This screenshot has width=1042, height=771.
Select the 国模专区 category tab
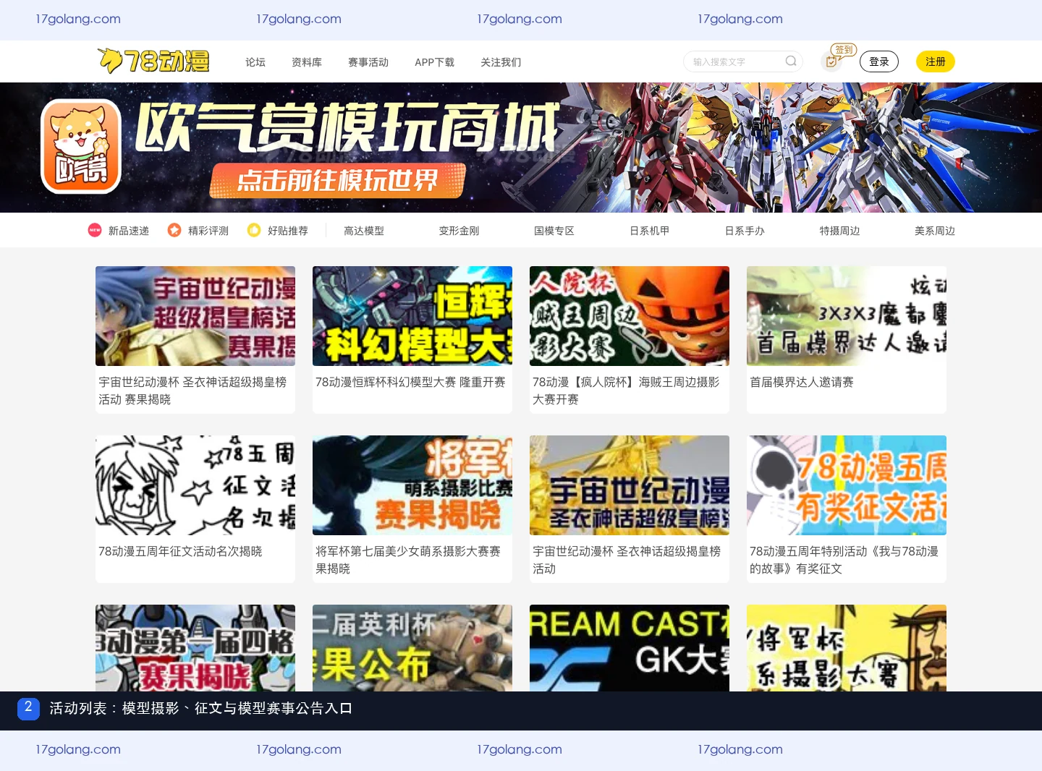click(x=554, y=231)
